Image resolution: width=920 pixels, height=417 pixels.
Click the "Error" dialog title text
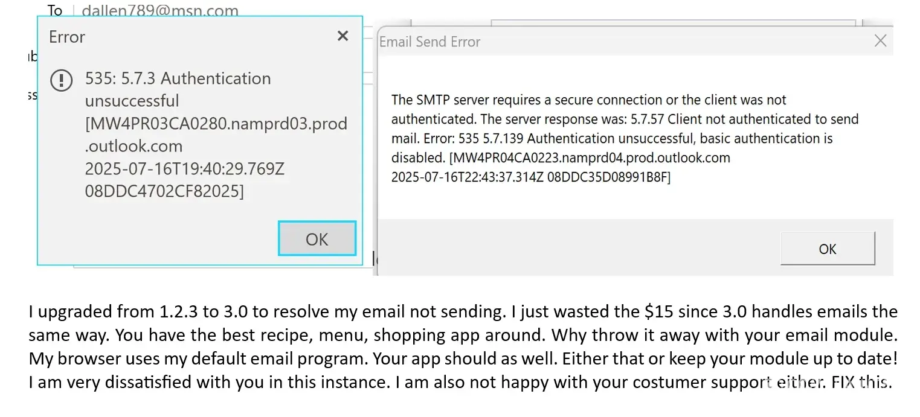point(67,37)
